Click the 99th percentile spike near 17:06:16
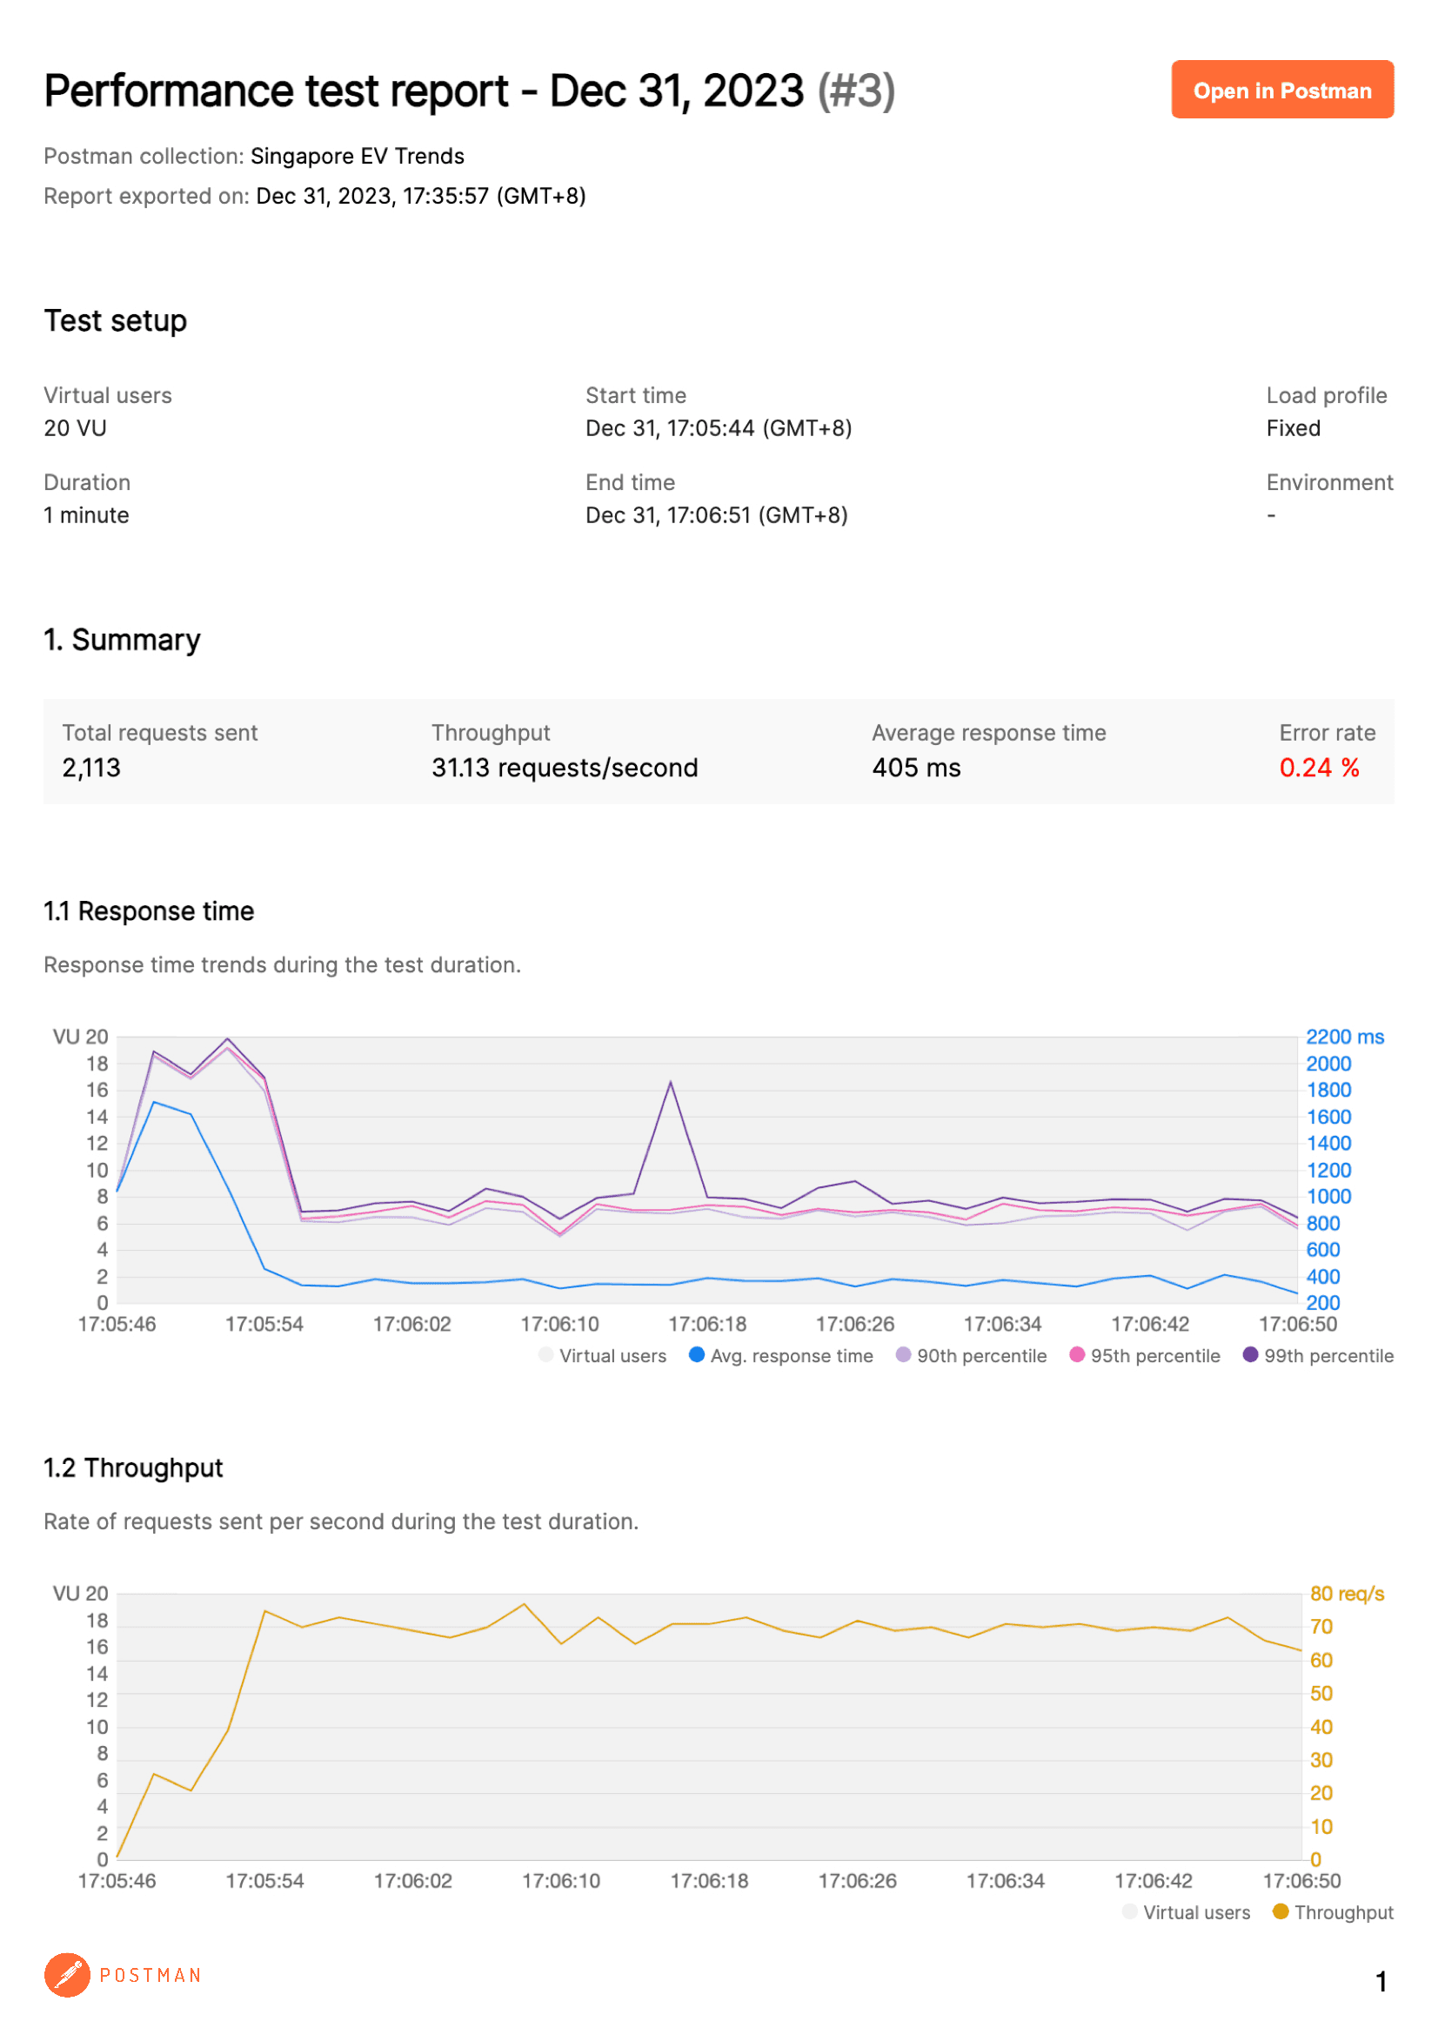This screenshot has width=1438, height=2035. pos(671,1082)
